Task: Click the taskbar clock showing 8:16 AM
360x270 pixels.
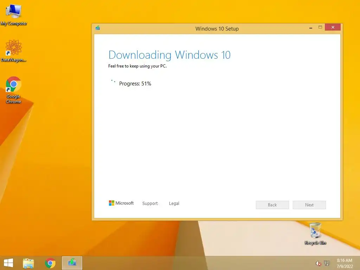Action: pos(345,263)
